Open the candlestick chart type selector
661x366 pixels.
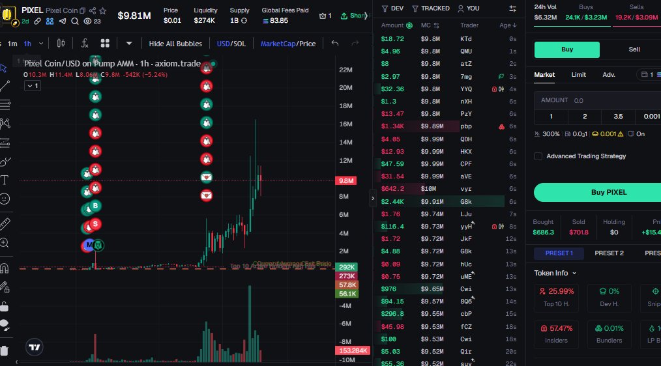[61, 44]
